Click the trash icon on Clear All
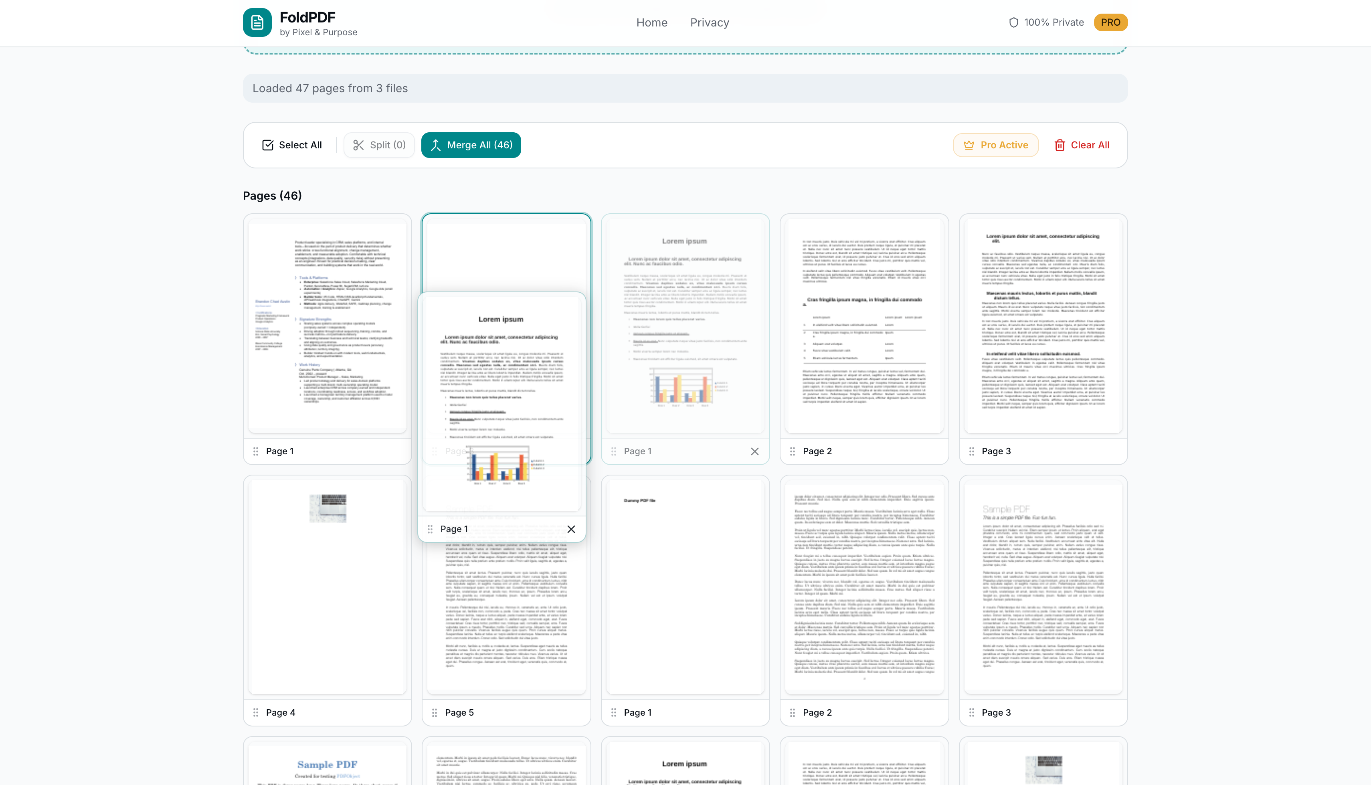 click(1060, 144)
